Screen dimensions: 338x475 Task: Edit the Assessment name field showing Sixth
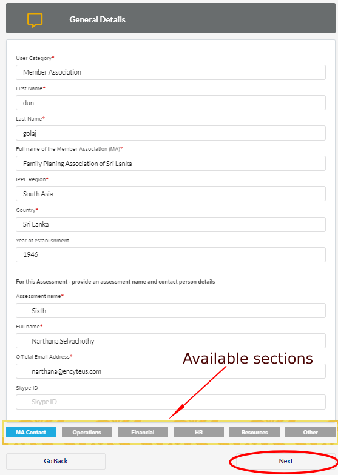click(171, 310)
